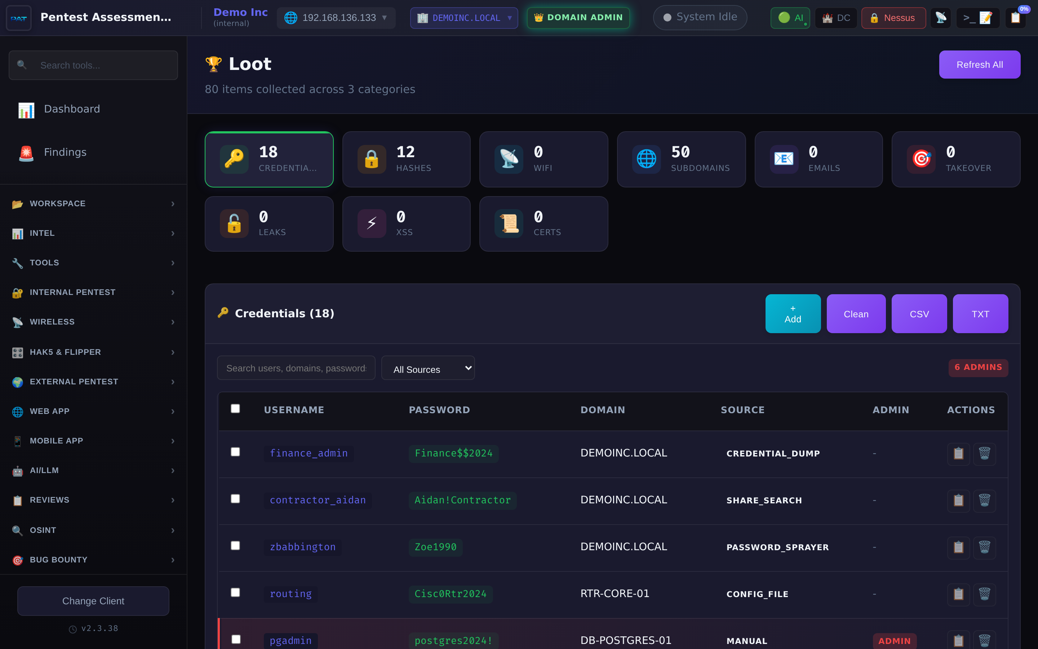The width and height of the screenshot is (1038, 649).
Task: Open the All Sources filter dropdown
Action: point(428,368)
